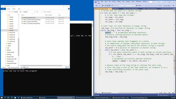The width and height of the screenshot is (176, 99).
Task: Sort by Date modified column header
Action: [x=48, y=15]
